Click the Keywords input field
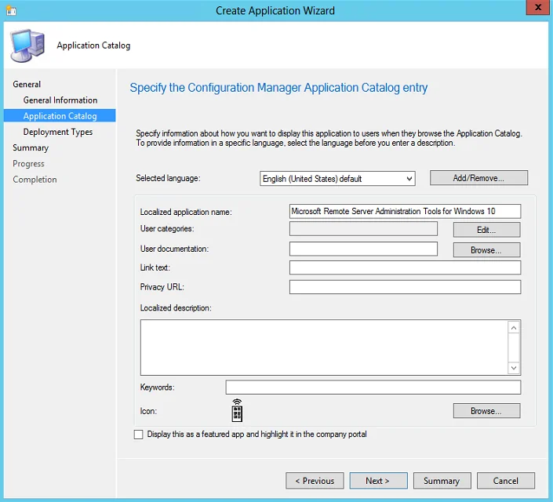The image size is (553, 502). pos(373,387)
